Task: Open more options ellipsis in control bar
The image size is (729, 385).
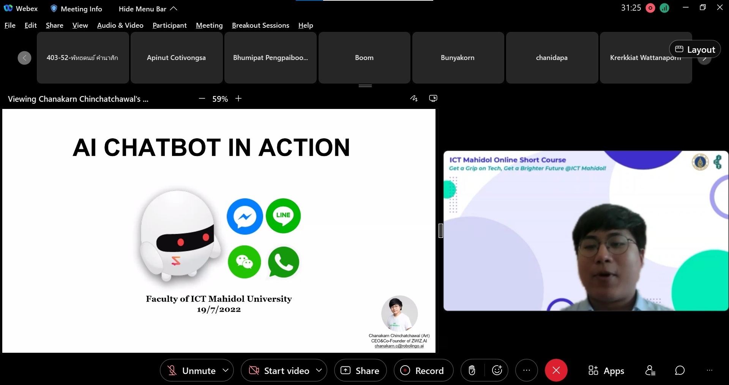Action: pos(526,370)
